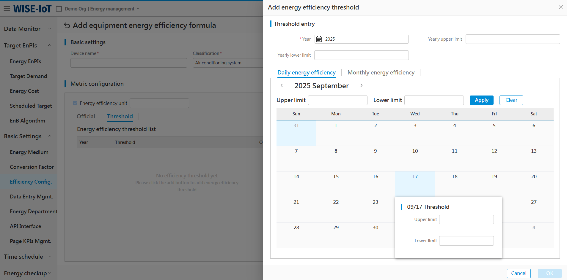The width and height of the screenshot is (567, 280).
Task: Open the hamburger navigation menu
Action: pyautogui.click(x=7, y=9)
